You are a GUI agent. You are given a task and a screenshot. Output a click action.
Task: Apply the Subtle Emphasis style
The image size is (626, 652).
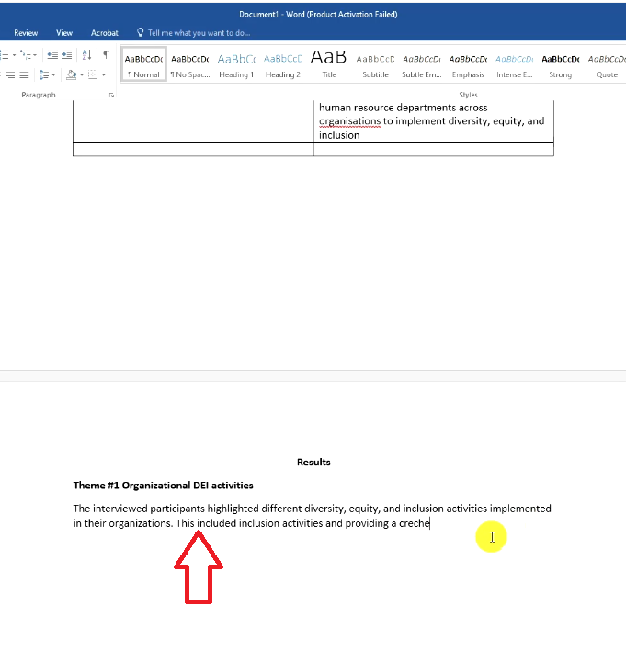[x=422, y=64]
